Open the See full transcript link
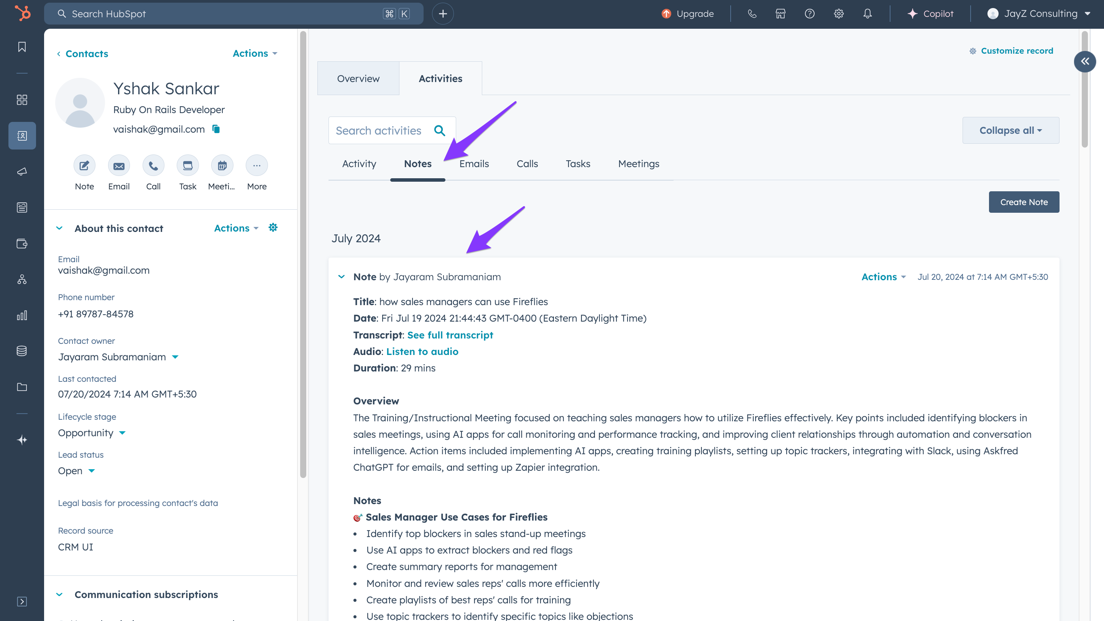The width and height of the screenshot is (1104, 621). (450, 335)
